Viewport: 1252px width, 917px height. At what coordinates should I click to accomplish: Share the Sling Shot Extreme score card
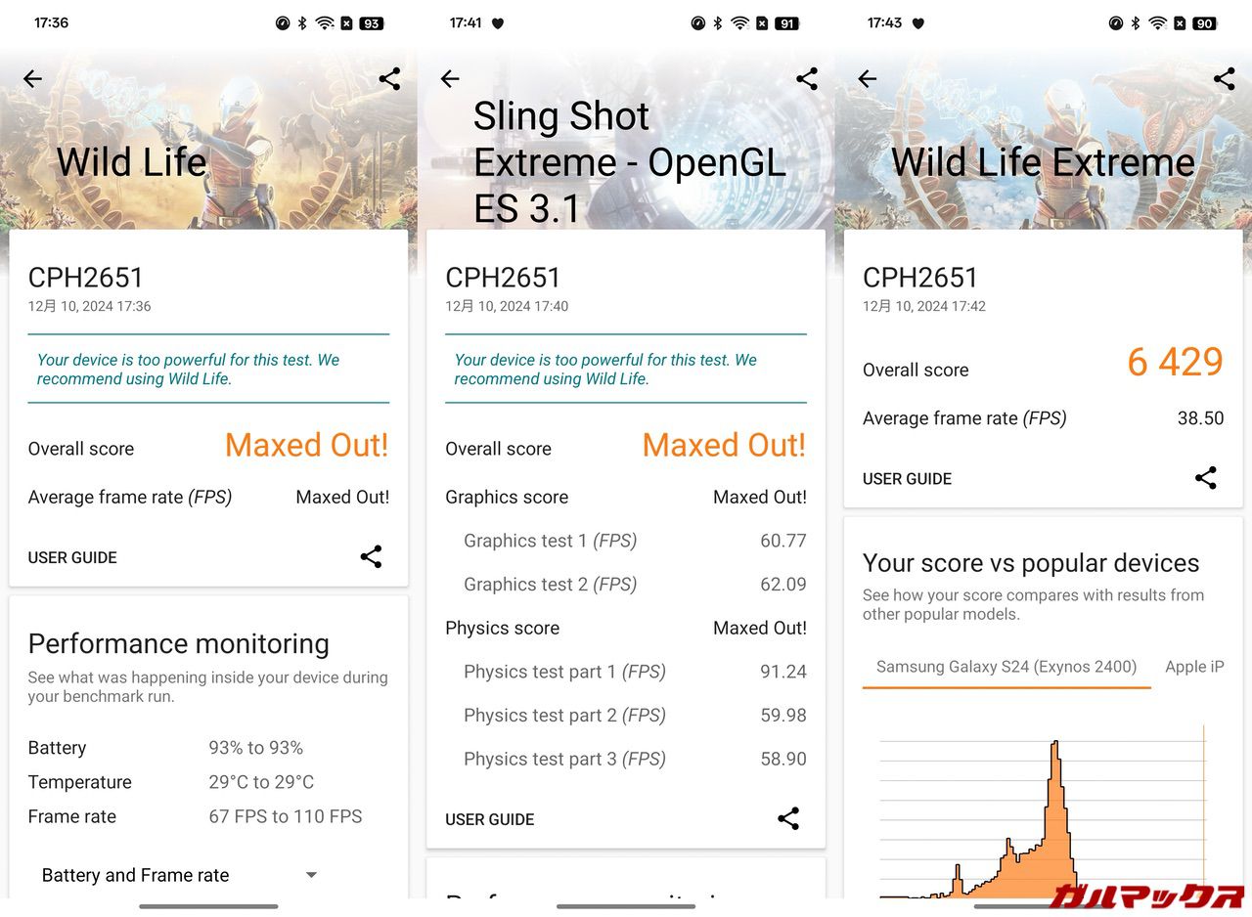point(788,819)
